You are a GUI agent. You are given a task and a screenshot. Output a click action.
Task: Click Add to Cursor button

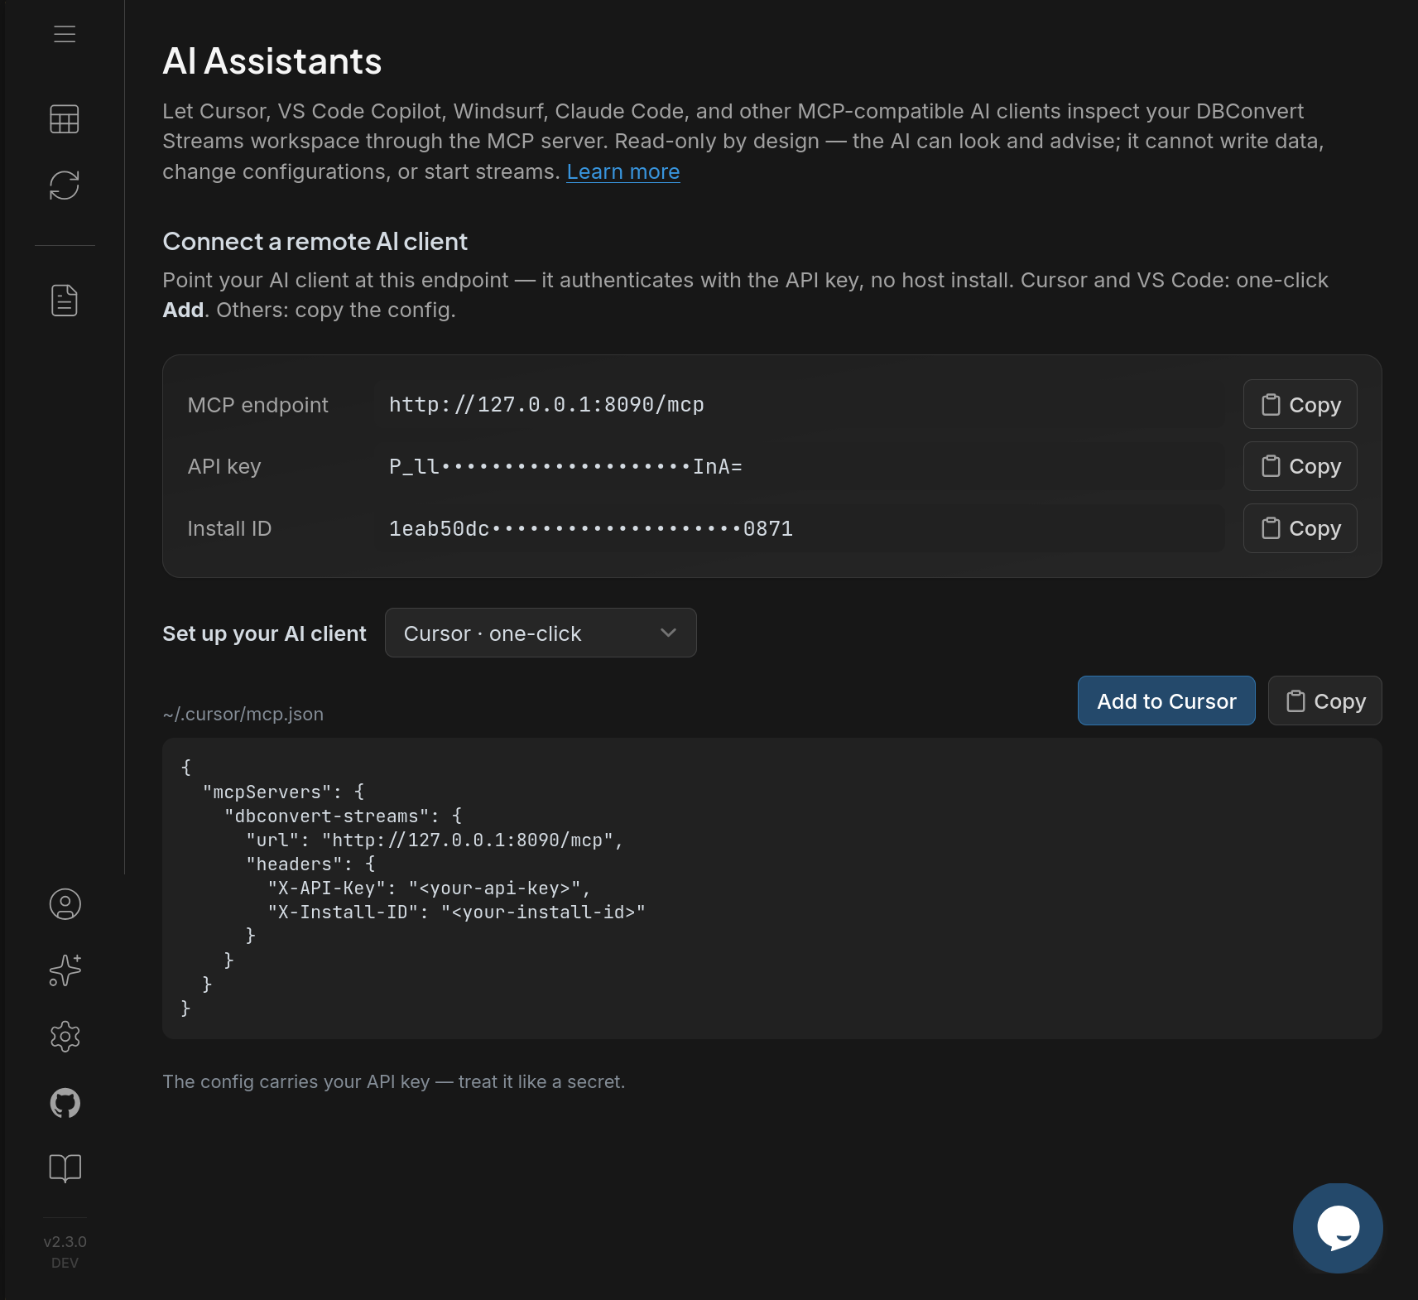(1166, 701)
